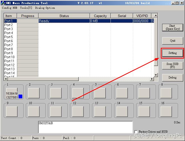185x141 pixels.
Task: Maximize the SMI Mass Production Tool window
Action: click(177, 3)
